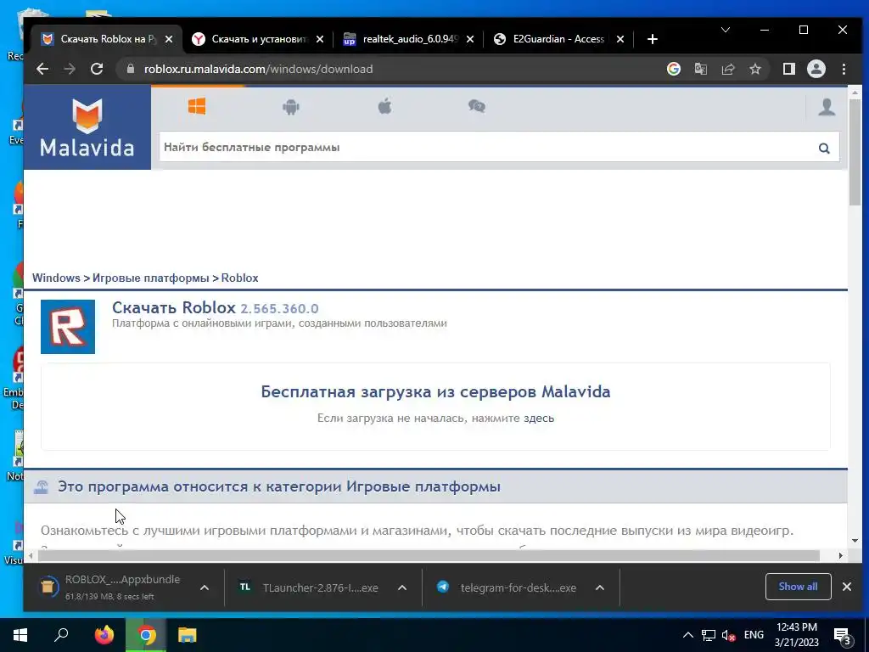The width and height of the screenshot is (869, 652).
Task: Click the horizontal scrollbar
Action: pyautogui.click(x=429, y=555)
